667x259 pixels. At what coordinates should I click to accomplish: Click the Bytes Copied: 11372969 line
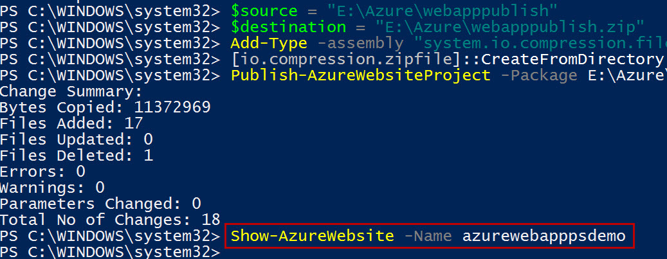(105, 107)
